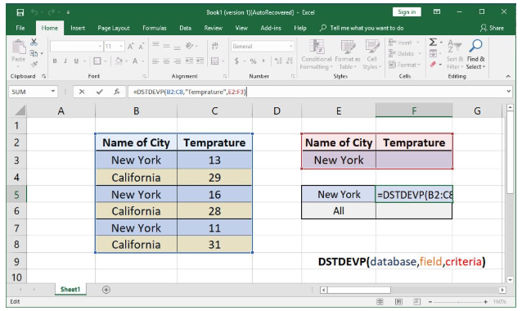Click Decrease Font Size icon

click(142, 47)
